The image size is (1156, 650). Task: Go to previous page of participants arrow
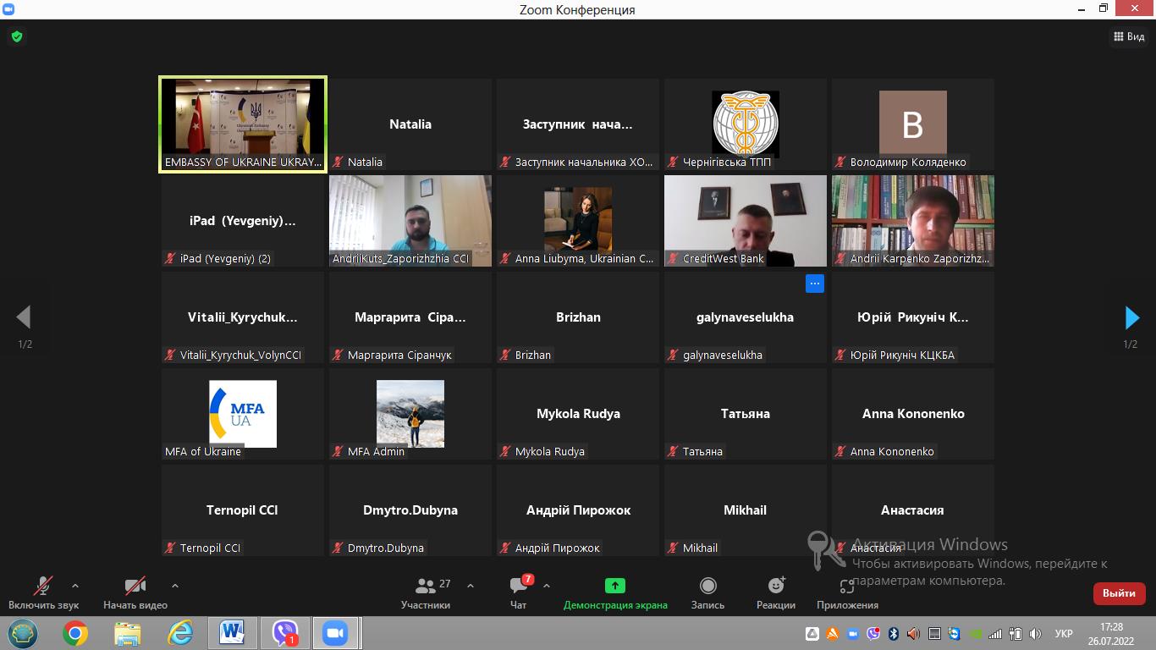[24, 317]
